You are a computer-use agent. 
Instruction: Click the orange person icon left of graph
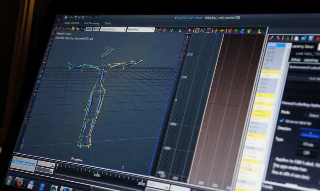[188, 37]
